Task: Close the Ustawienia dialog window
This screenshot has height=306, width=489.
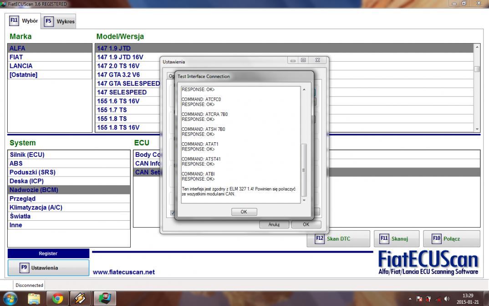Action: 317,60
